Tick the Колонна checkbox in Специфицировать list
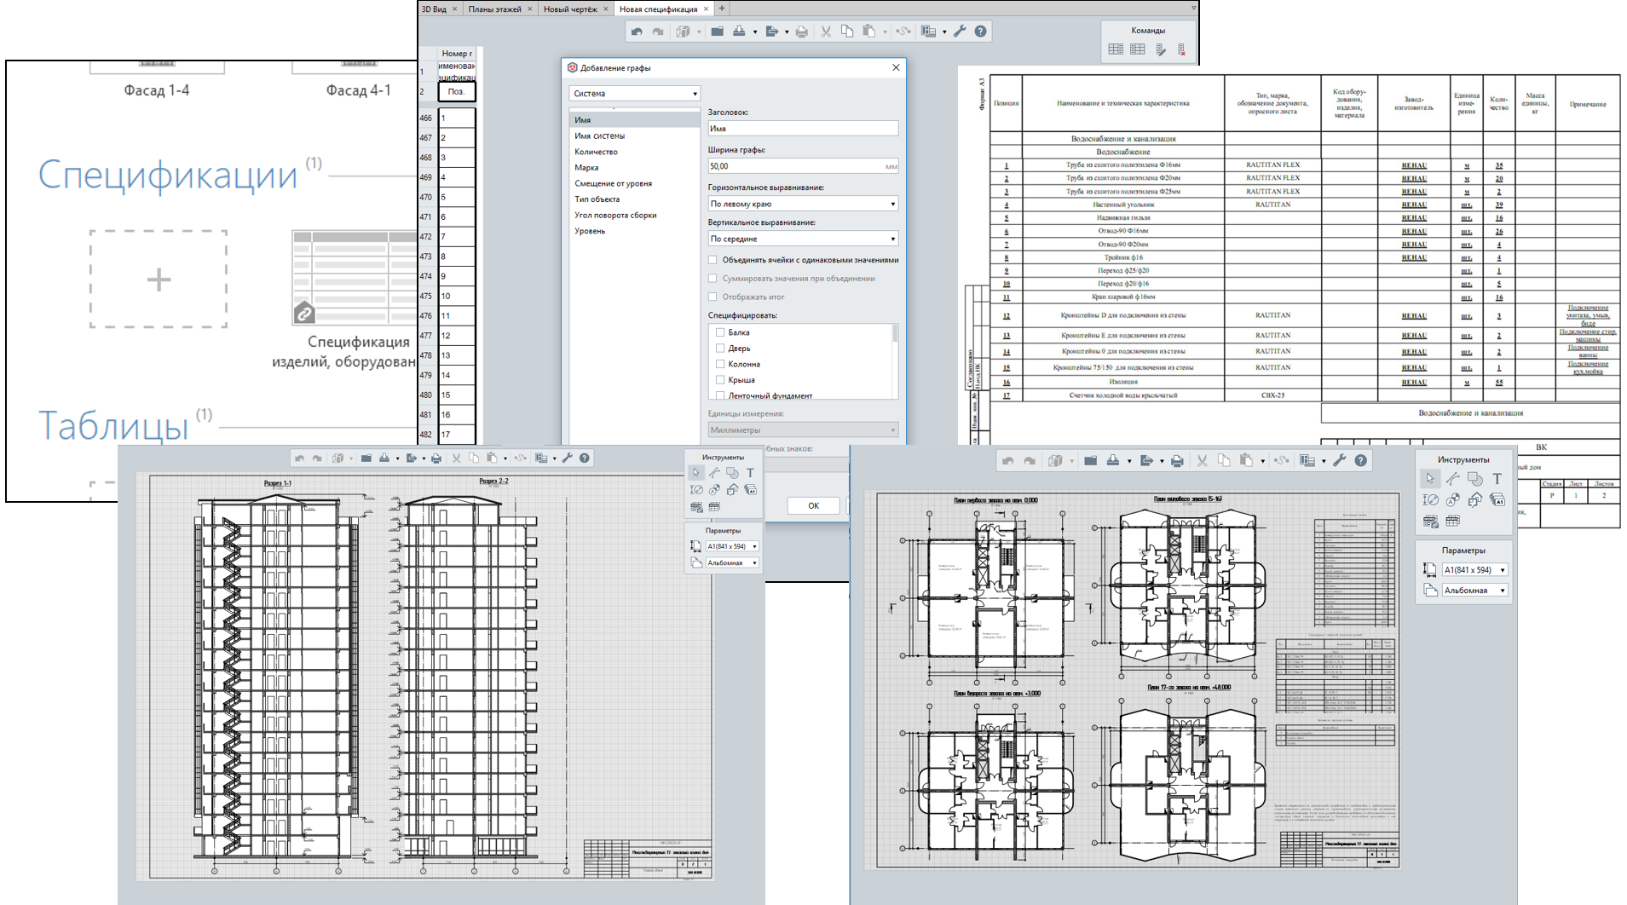1627x905 pixels. tap(720, 364)
